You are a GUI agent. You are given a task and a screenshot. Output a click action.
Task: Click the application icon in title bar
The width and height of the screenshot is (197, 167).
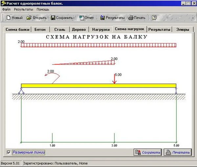click(x=3, y=3)
